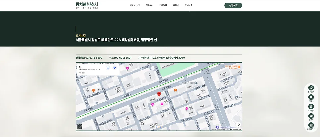Click the 황서현 변호사 site logo
The image size is (320, 137).
click(x=87, y=5)
